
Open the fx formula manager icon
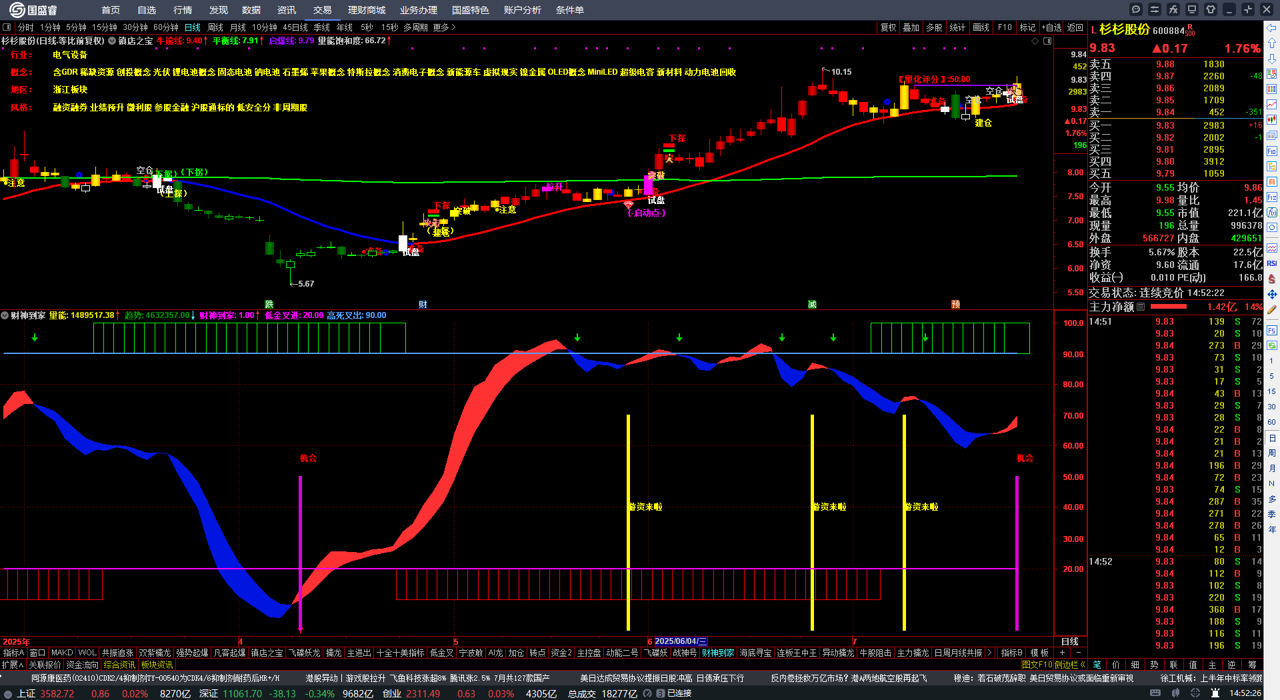(x=1173, y=9)
